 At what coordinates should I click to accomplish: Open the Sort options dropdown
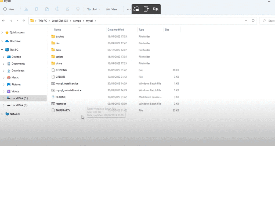coord(94,9)
